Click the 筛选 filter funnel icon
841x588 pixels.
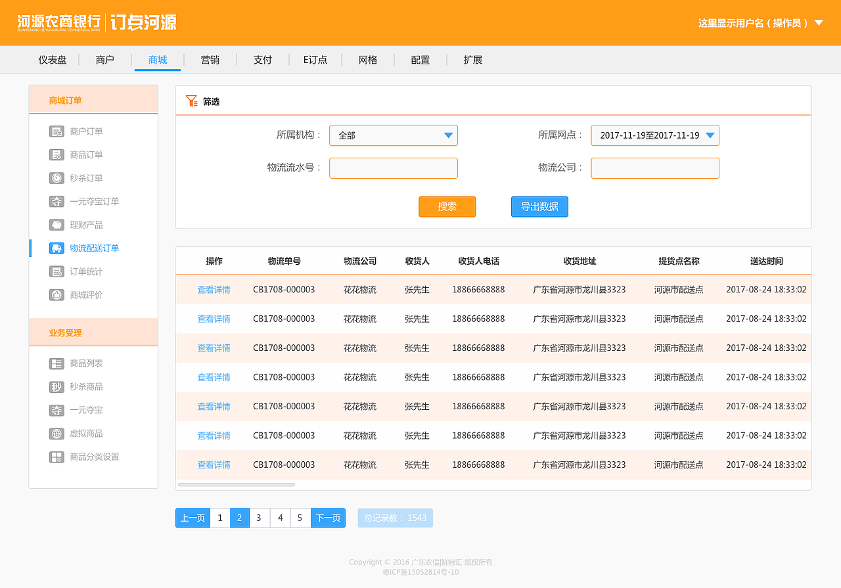tap(191, 101)
